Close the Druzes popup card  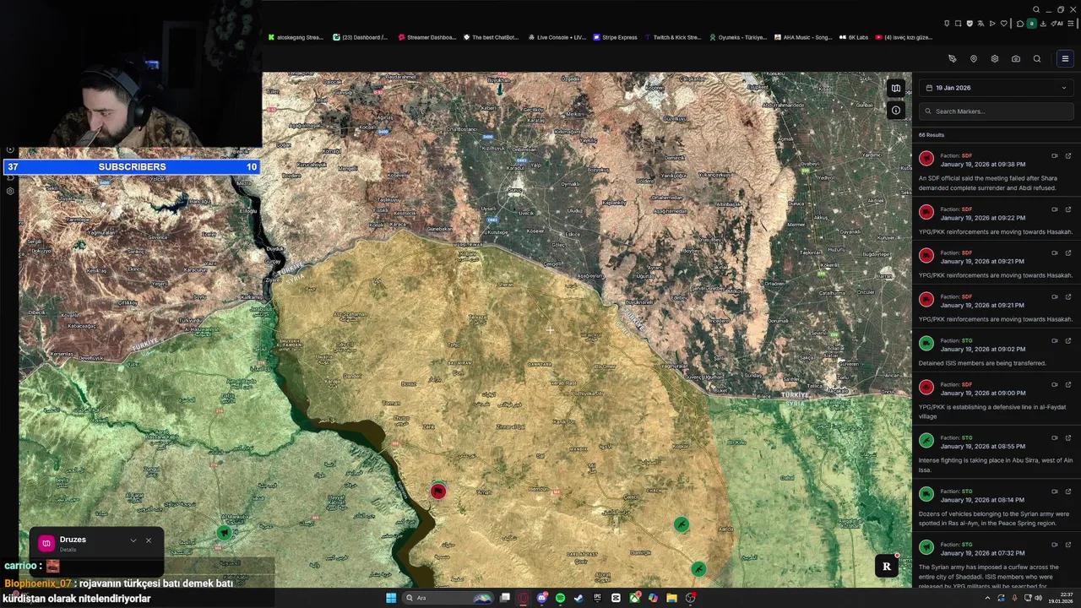(149, 540)
